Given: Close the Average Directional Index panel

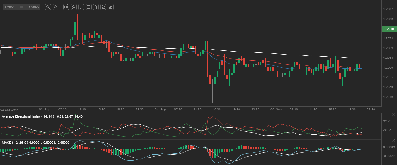Looking at the screenshot, I should 393,115.
